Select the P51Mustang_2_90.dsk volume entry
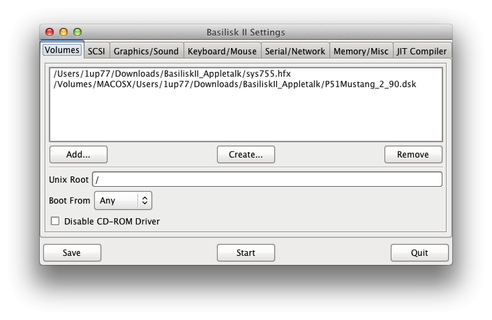The image size is (492, 320). click(234, 84)
